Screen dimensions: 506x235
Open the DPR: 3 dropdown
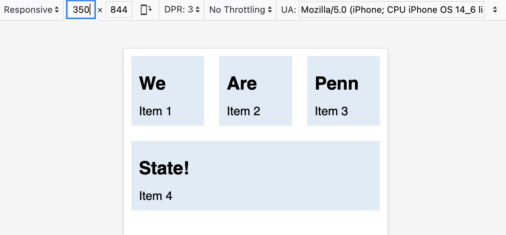(182, 10)
